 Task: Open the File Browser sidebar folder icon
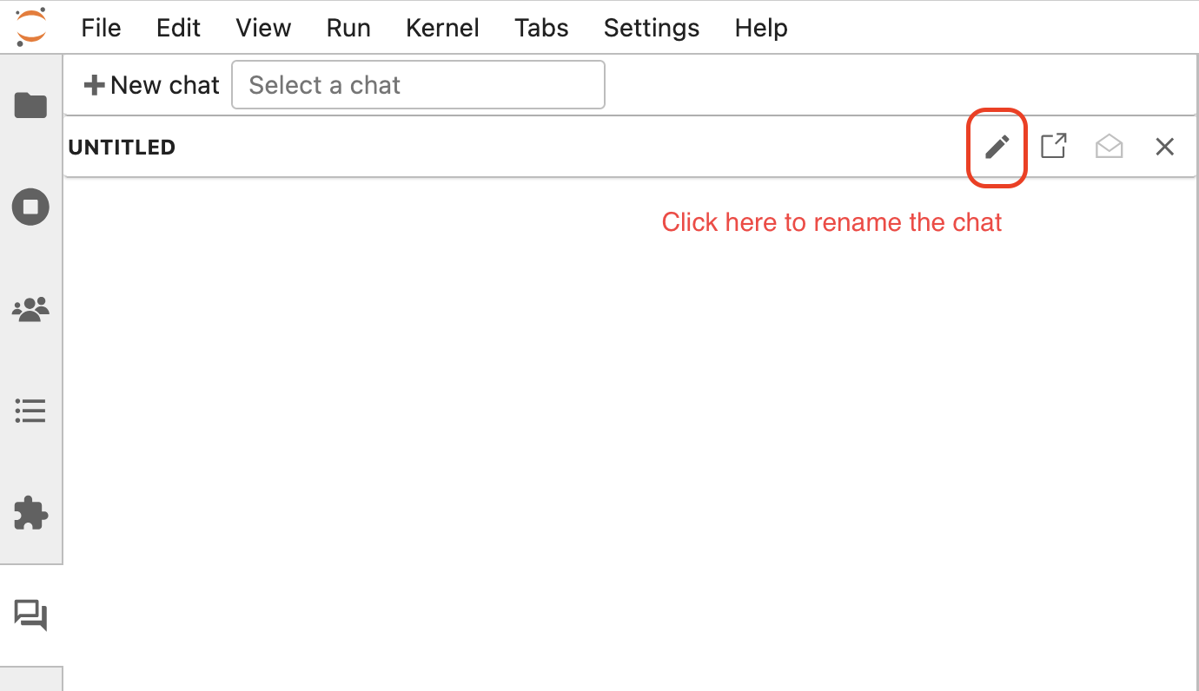(x=30, y=105)
